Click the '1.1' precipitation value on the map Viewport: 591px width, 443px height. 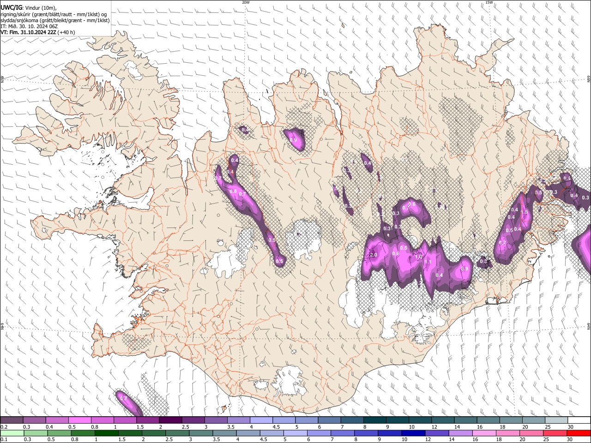[x=428, y=262]
